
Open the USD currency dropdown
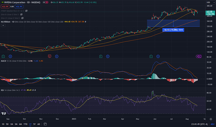point(210,2)
